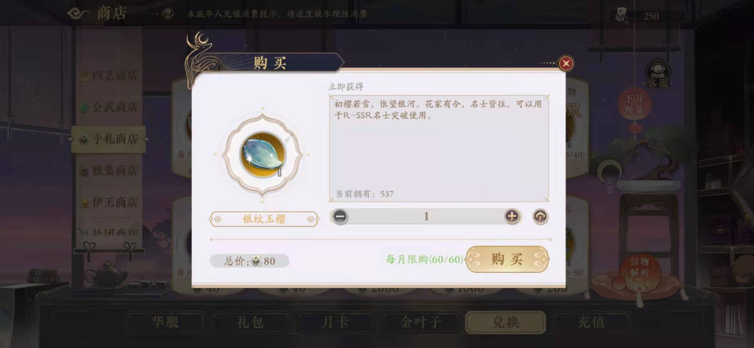Switch to the 金叶子 bottom tab
Image resolution: width=754 pixels, height=348 pixels.
click(x=421, y=322)
